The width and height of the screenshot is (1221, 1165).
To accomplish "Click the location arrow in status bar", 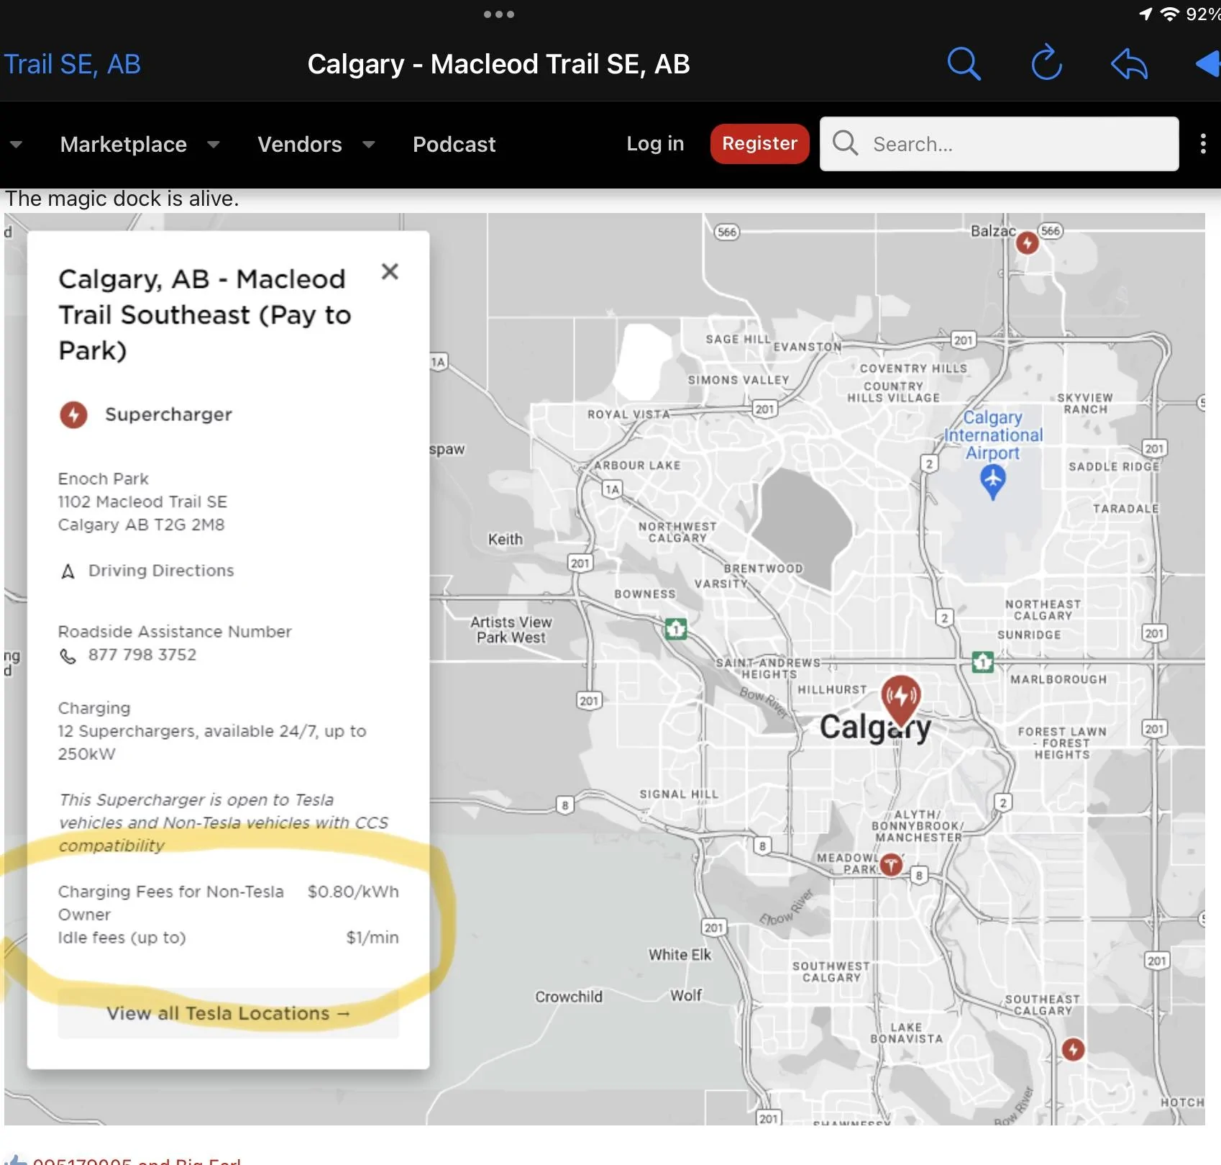I will 1145,14.
